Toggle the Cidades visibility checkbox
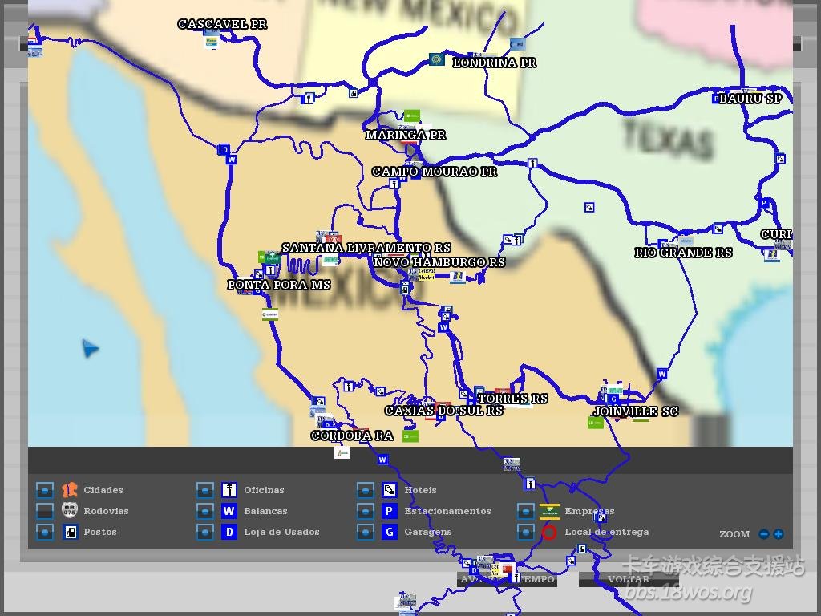 45,490
